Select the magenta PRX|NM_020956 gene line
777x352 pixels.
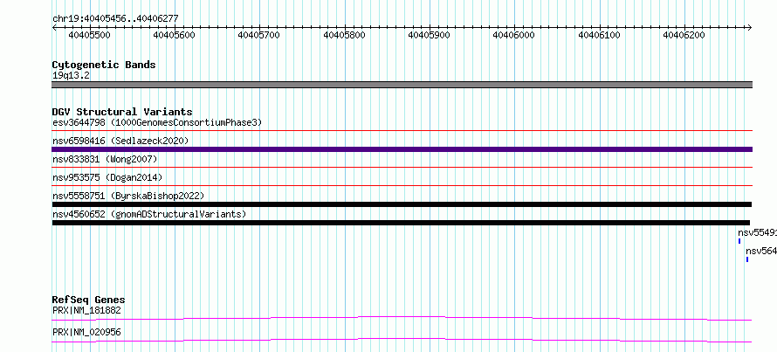[x=402, y=340]
